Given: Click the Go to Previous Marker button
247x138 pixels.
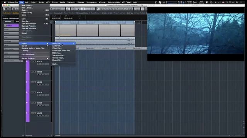Looking at the screenshot, I should (x=72, y=9).
